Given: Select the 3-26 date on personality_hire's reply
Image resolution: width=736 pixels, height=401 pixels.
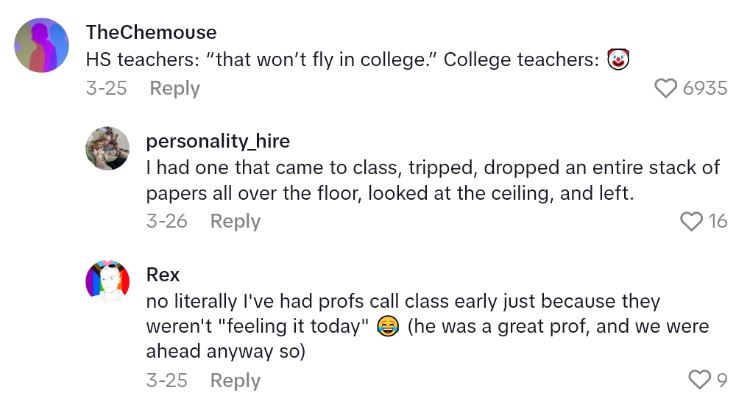Looking at the screenshot, I should pos(166,221).
